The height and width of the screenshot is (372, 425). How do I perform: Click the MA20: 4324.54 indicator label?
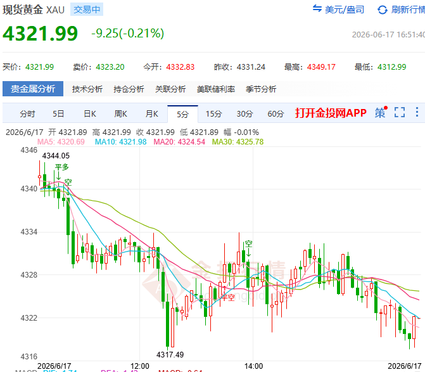pos(179,142)
